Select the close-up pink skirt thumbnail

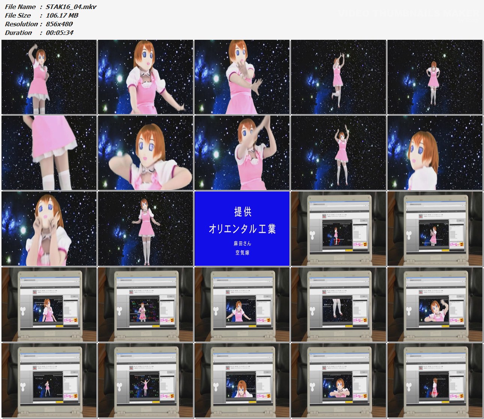49,153
